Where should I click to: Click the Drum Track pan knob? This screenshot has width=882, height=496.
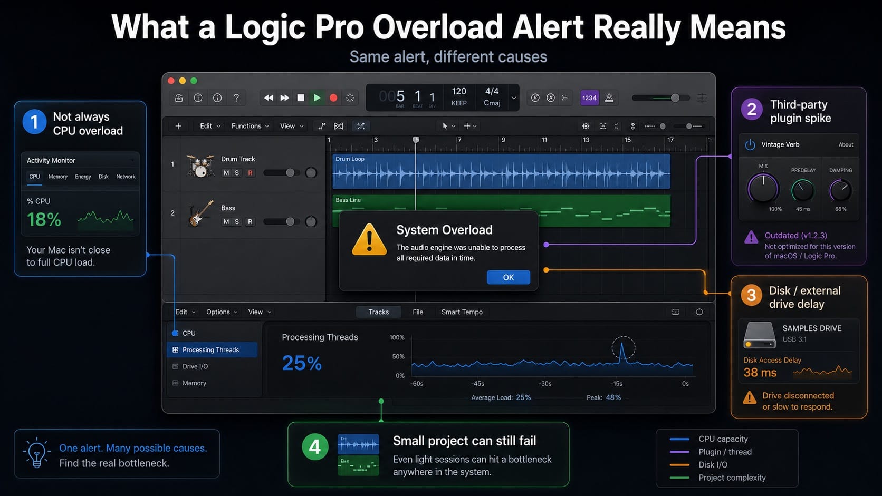pos(311,173)
